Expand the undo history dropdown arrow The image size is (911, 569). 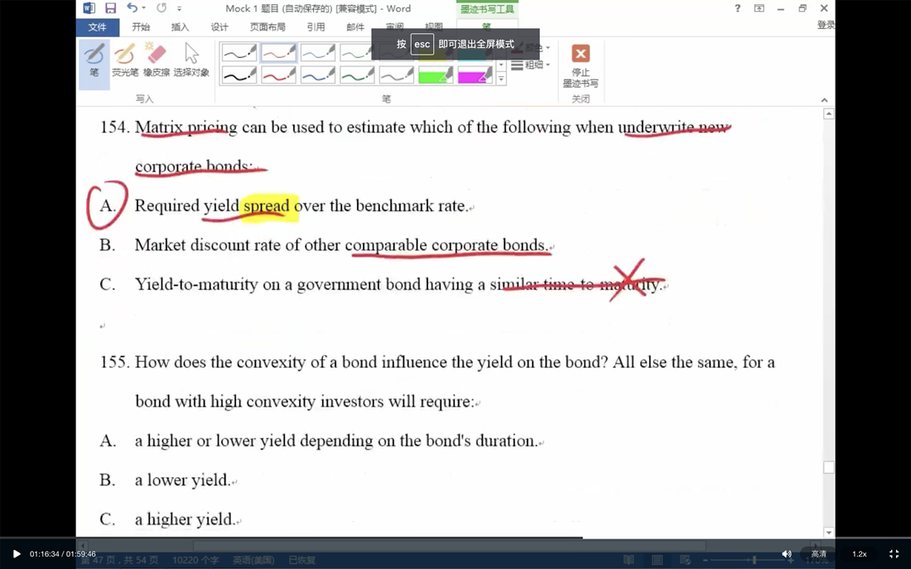(143, 8)
